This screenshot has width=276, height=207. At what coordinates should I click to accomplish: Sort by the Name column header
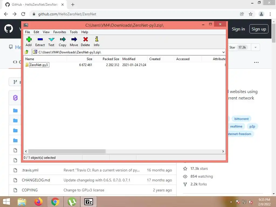pyautogui.click(x=45, y=59)
